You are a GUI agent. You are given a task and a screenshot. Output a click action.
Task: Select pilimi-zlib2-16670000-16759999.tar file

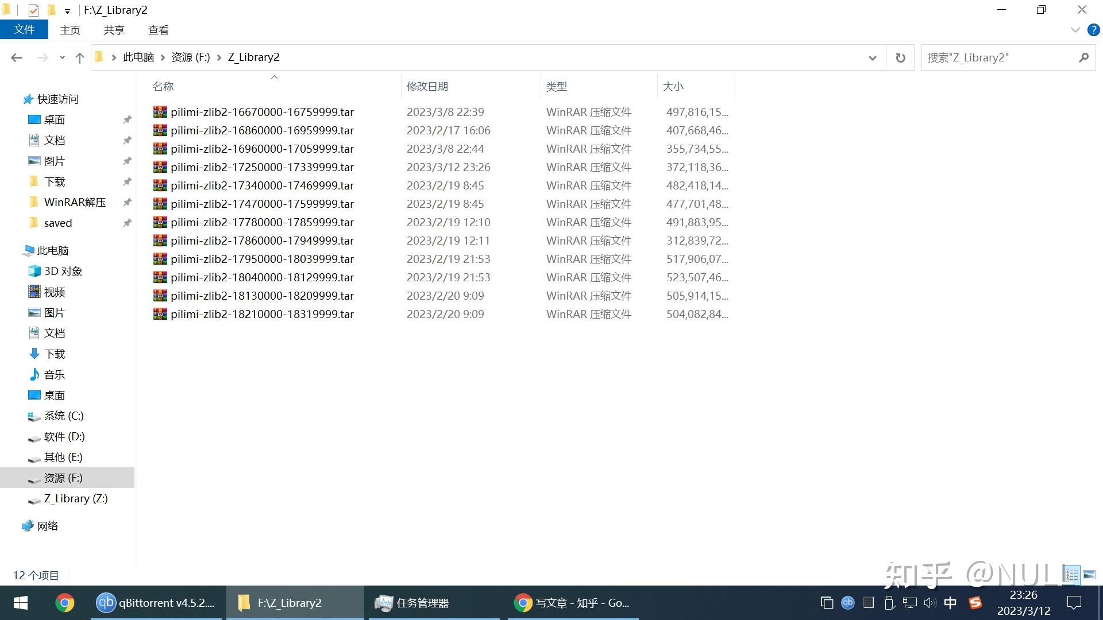coord(262,112)
